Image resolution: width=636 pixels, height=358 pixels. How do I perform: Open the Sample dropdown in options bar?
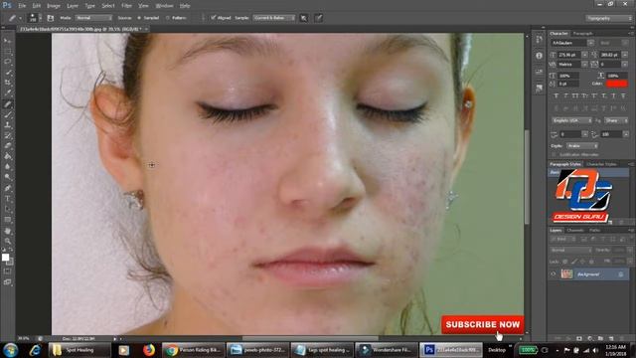coord(274,18)
